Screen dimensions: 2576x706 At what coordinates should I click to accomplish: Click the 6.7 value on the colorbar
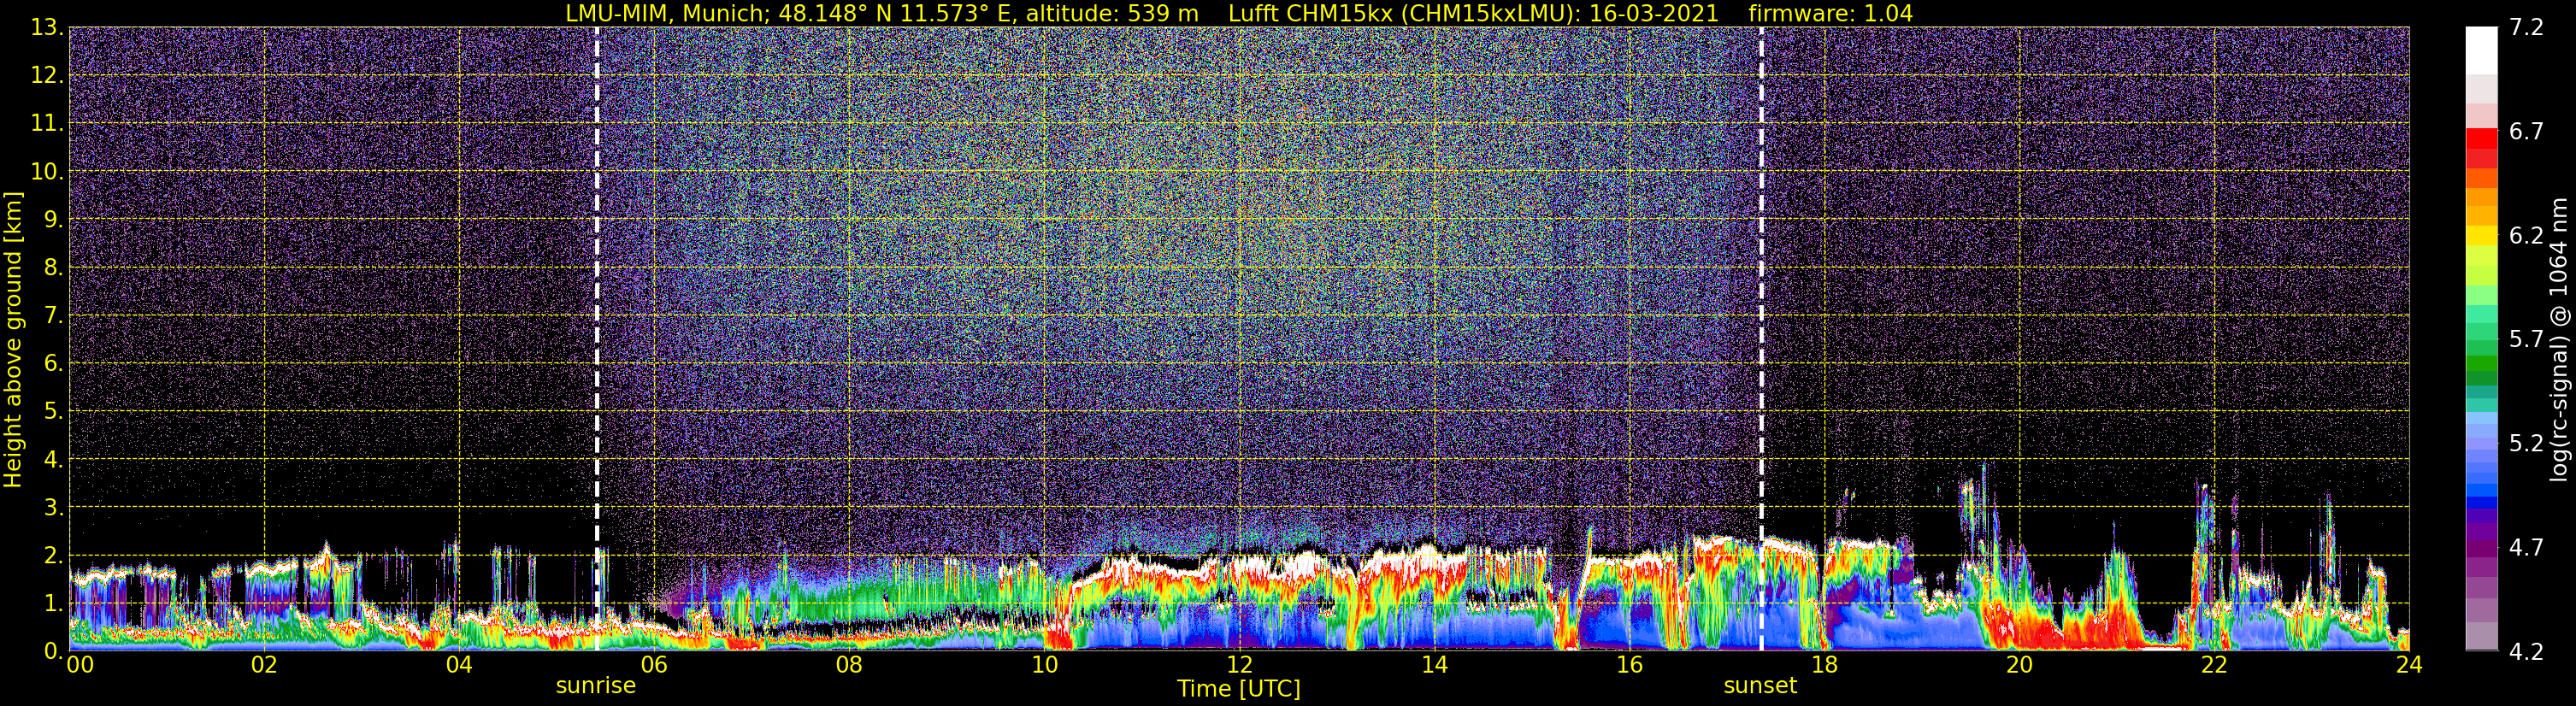point(2526,132)
